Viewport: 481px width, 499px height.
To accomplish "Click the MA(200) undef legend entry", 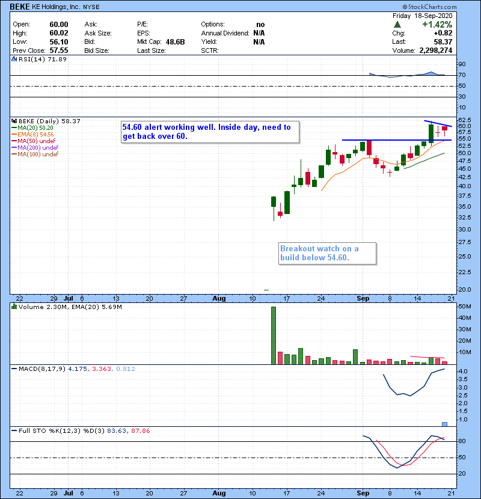I will tap(38, 148).
